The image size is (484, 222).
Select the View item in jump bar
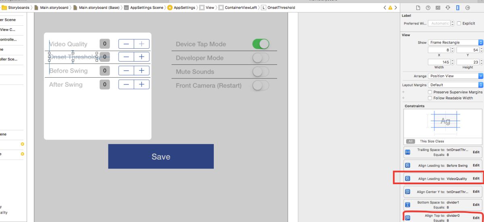click(x=207, y=8)
